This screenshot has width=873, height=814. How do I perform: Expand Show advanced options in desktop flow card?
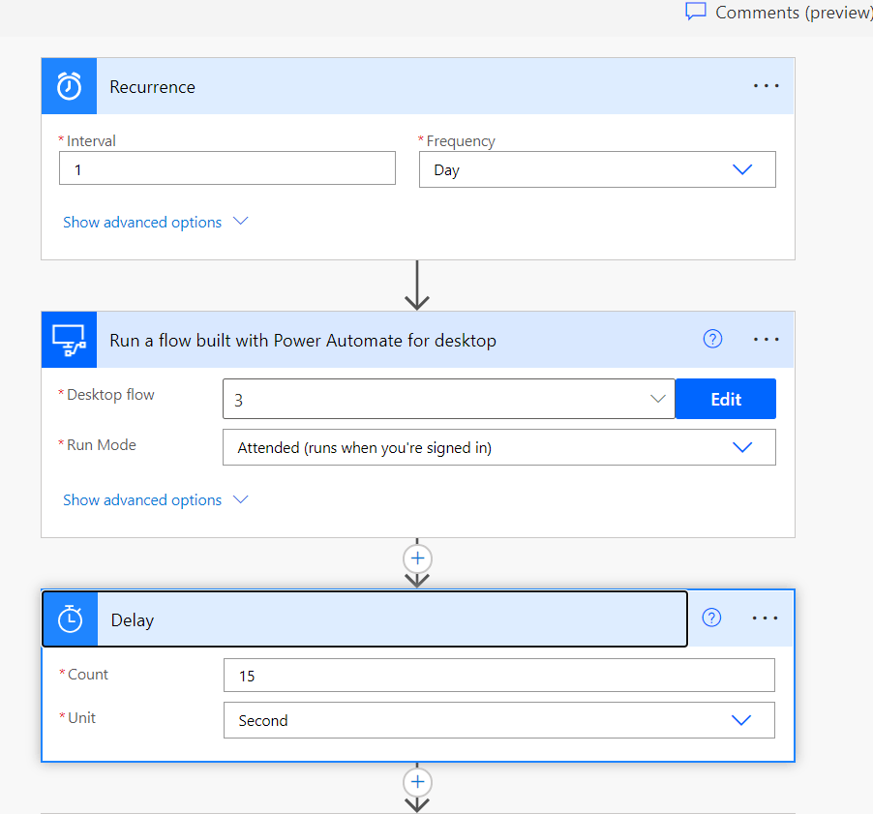coord(155,499)
